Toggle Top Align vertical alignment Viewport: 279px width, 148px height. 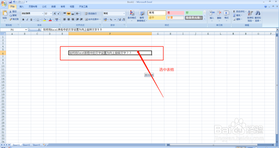[65, 13]
